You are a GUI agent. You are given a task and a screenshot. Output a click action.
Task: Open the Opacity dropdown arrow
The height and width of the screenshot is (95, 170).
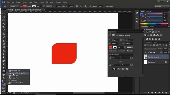[169, 49]
